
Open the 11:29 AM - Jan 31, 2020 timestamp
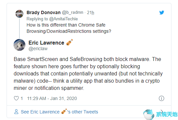(x=52, y=98)
